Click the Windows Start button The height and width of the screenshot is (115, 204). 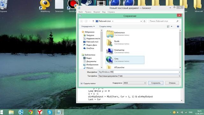[x=2, y=112]
